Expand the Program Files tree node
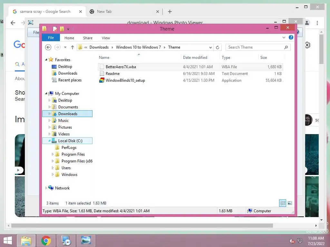This screenshot has width=330, height=247. click(53, 154)
